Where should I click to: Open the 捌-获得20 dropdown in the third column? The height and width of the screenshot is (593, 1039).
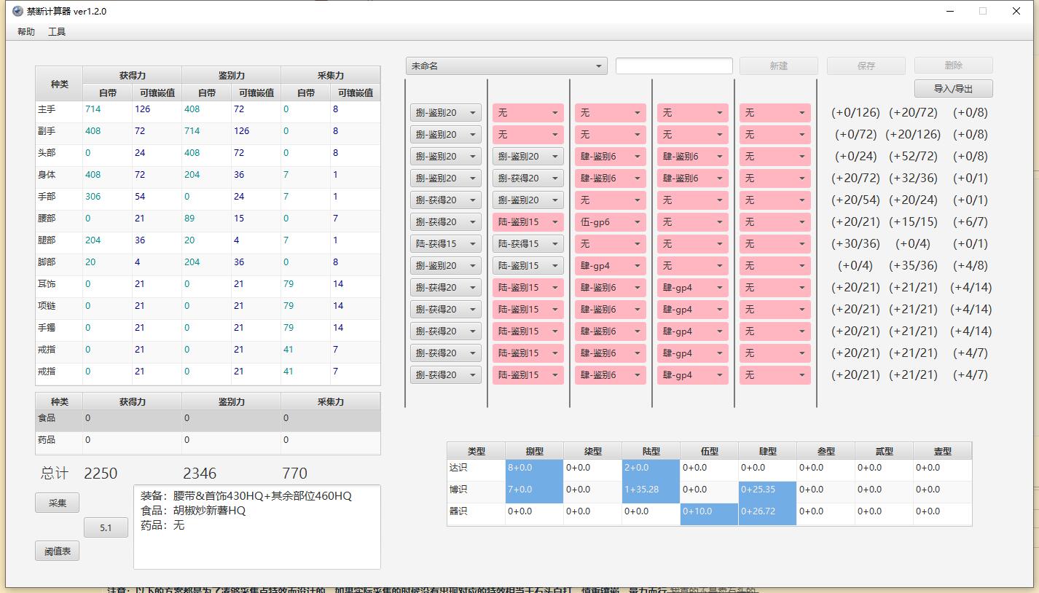[x=528, y=178]
